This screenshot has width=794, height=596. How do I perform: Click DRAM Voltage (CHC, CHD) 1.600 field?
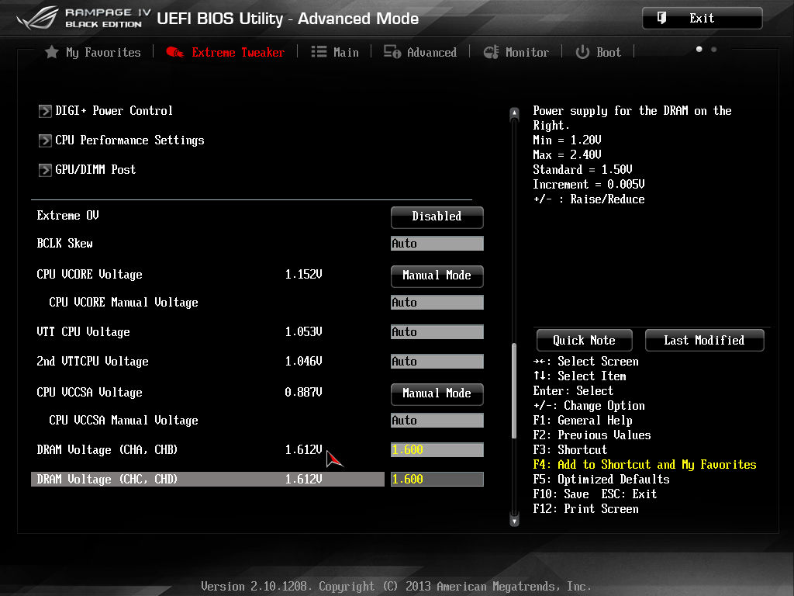(437, 479)
